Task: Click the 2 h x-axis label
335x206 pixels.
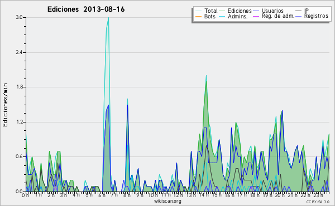Action: (x=51, y=195)
